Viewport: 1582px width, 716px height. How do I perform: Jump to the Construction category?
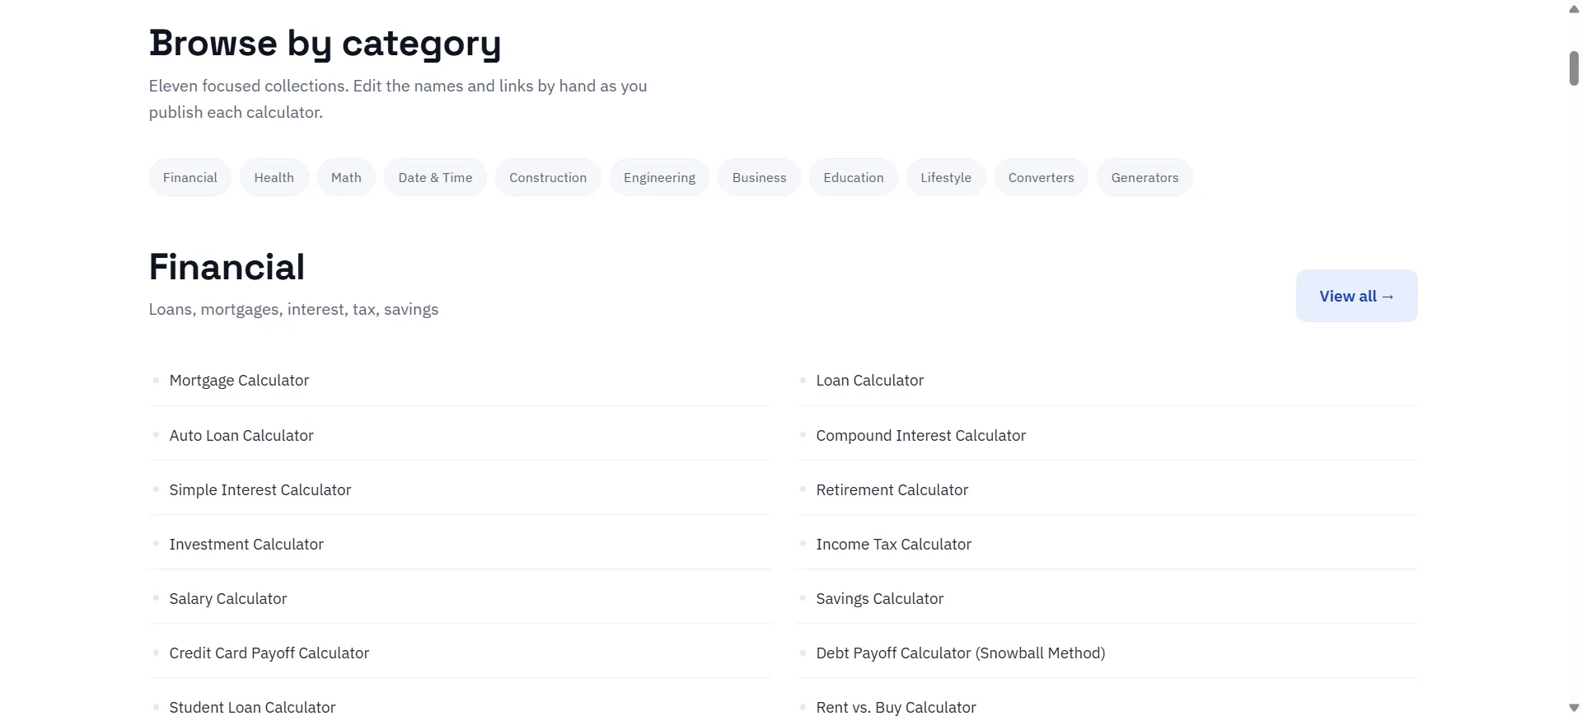(548, 177)
